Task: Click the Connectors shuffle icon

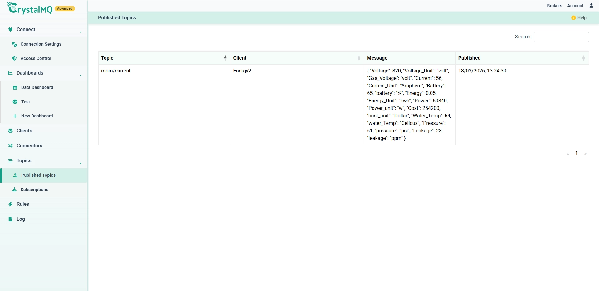Action: point(10,145)
